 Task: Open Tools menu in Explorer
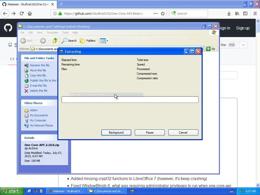tap(65, 32)
